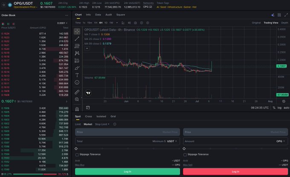Select the trend line drawing tool
The width and height of the screenshot is (290, 177).
[x=77, y=39]
